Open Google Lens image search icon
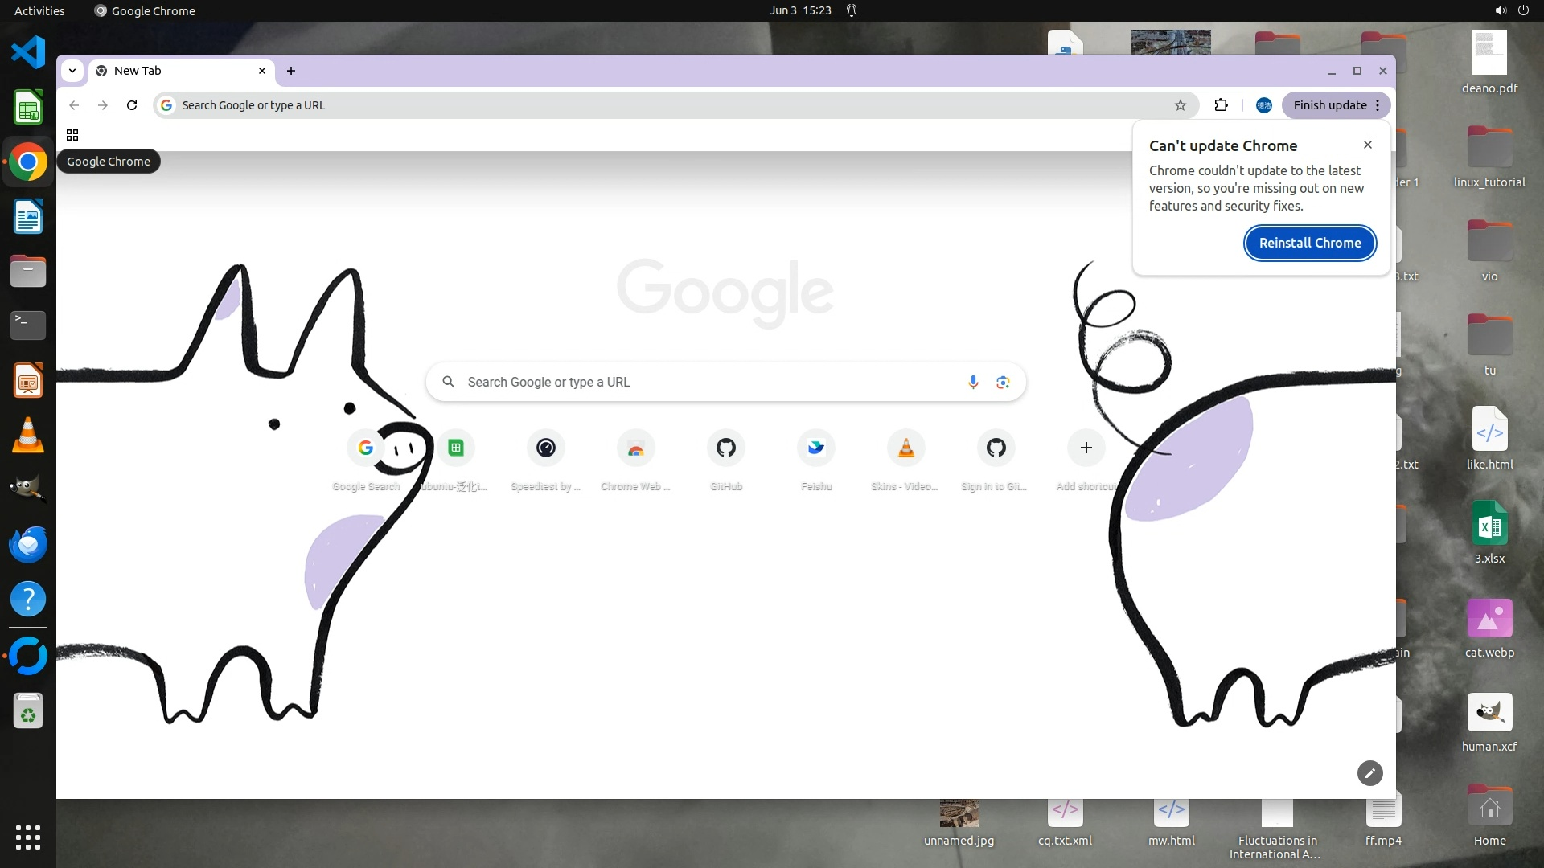The width and height of the screenshot is (1544, 868). click(x=1003, y=382)
